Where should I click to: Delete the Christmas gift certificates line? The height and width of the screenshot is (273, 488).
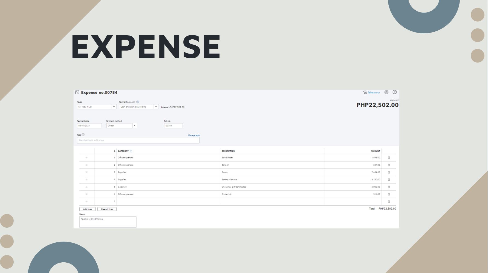click(389, 187)
